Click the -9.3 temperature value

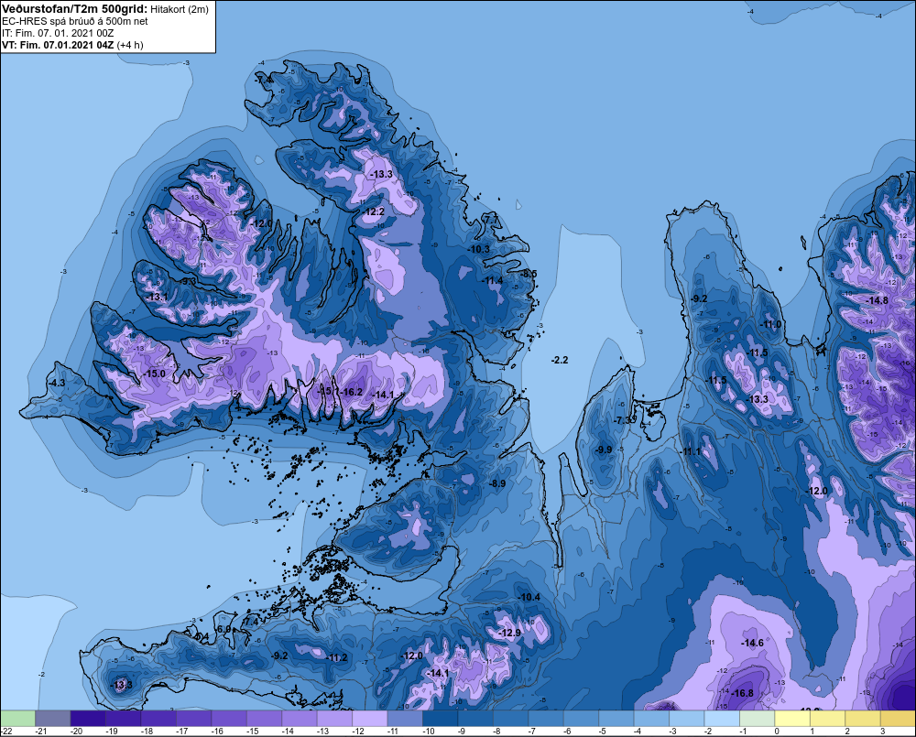pos(188,281)
